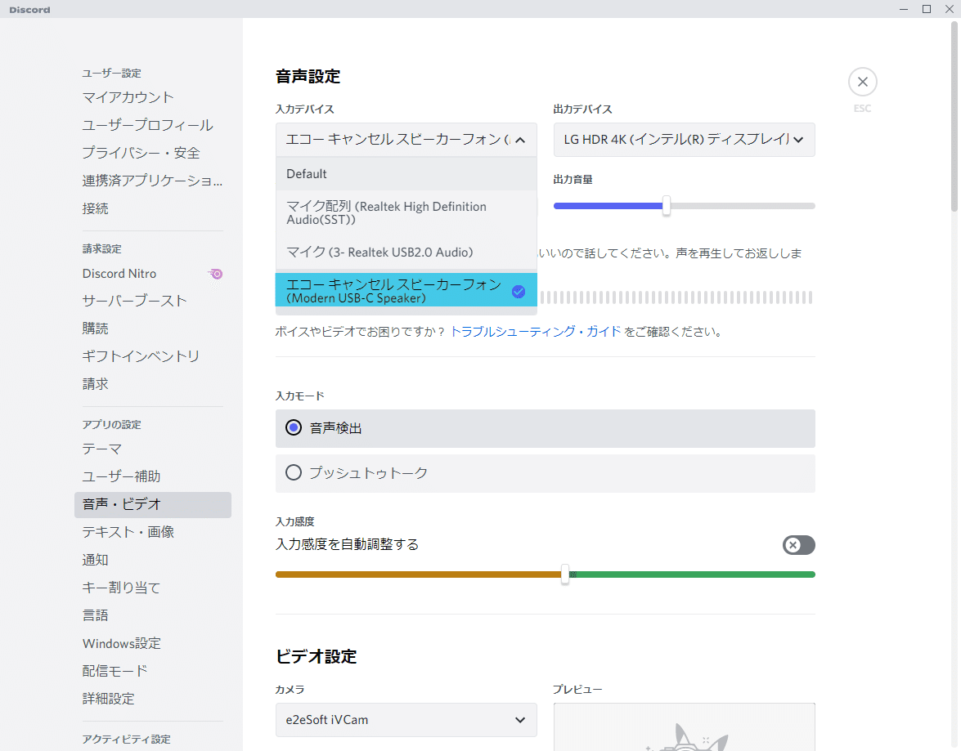Close settings with the ESC X button
The height and width of the screenshot is (751, 961).
tap(862, 82)
